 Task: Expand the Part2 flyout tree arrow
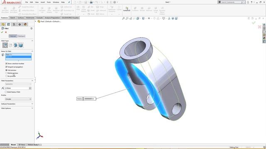pos(35,22)
